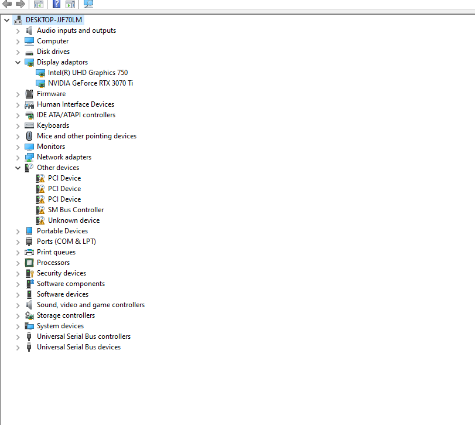The height and width of the screenshot is (425, 475).
Task: Select the System devices label
Action: pyautogui.click(x=60, y=326)
